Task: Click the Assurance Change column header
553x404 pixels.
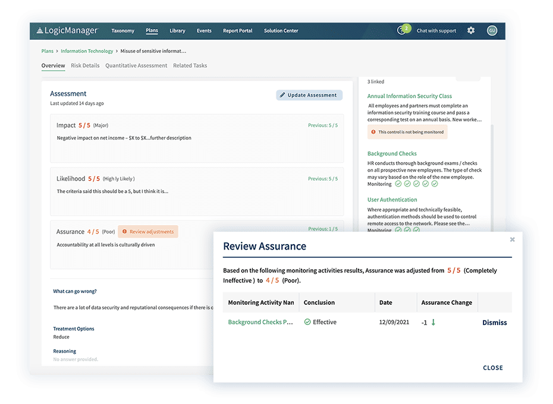Action: pos(447,302)
